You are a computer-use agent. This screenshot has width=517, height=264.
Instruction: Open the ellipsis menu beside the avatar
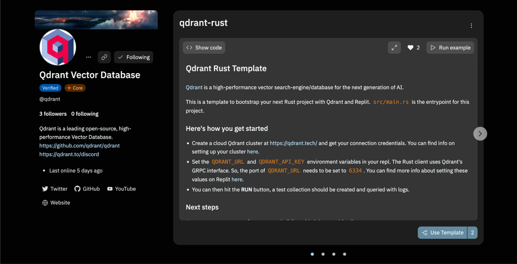pos(88,57)
